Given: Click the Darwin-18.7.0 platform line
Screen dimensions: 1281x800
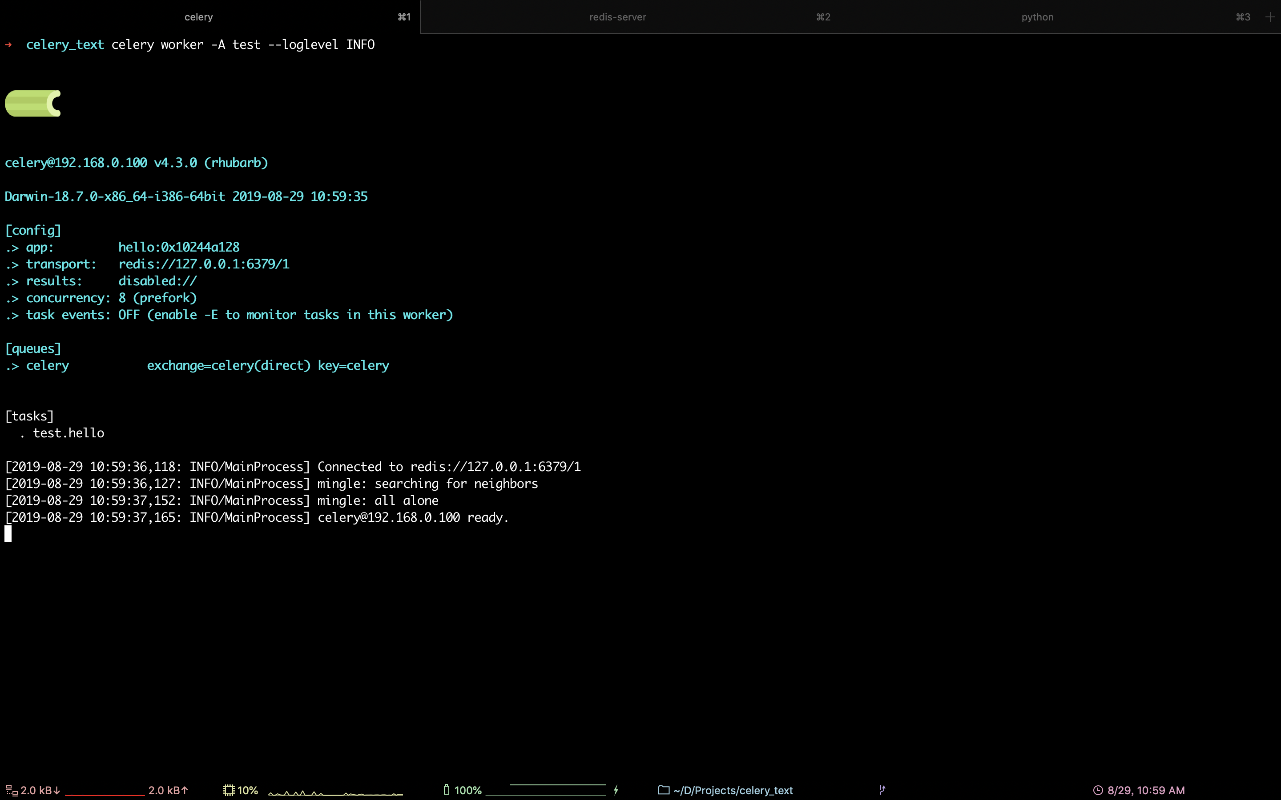Looking at the screenshot, I should (x=186, y=196).
